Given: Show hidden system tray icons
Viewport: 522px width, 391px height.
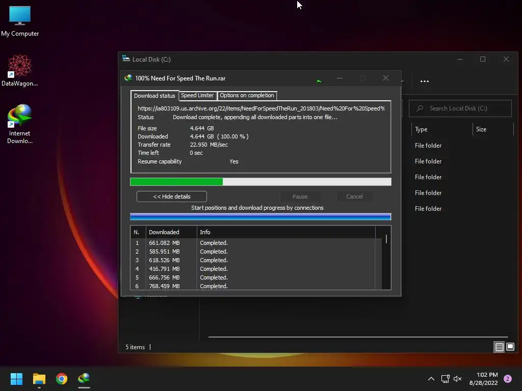Looking at the screenshot, I should pos(431,379).
